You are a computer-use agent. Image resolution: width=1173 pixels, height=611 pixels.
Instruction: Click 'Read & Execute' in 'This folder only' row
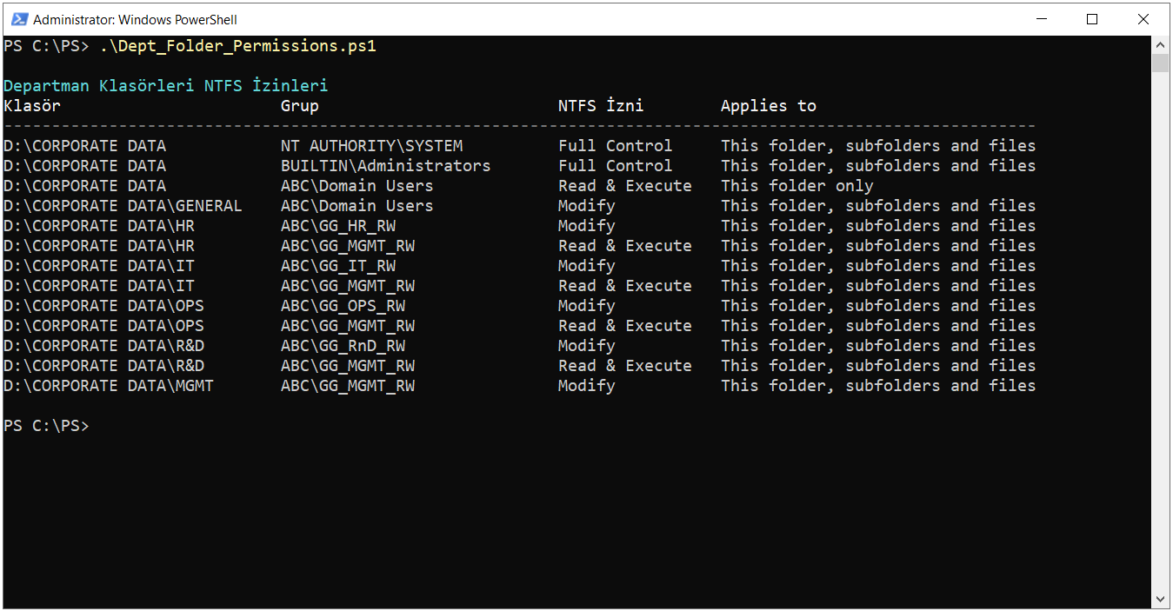point(625,186)
